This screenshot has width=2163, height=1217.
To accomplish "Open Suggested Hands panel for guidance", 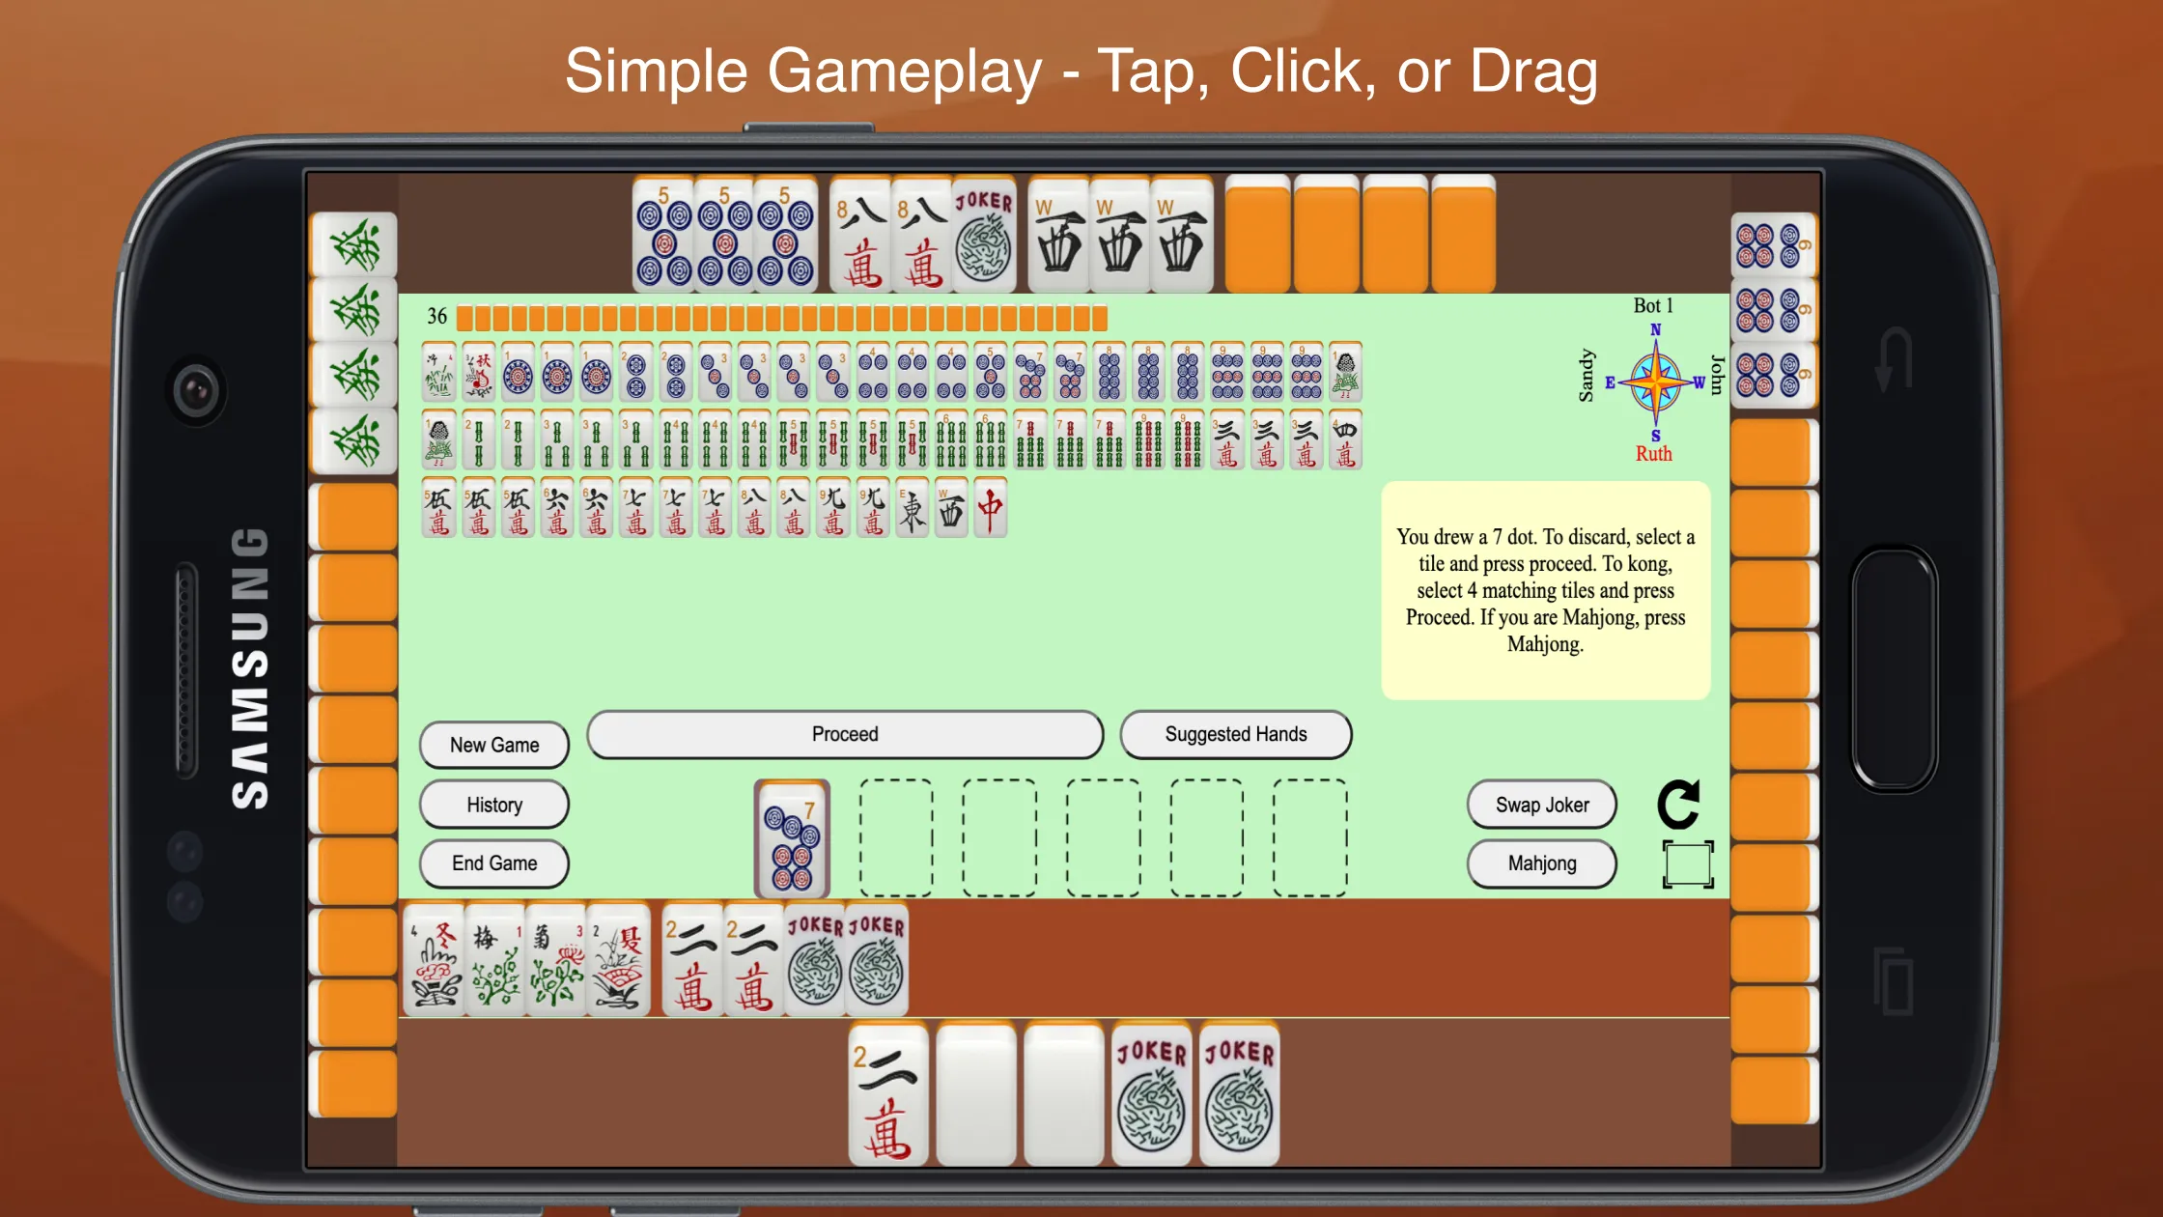I will click(1236, 734).
